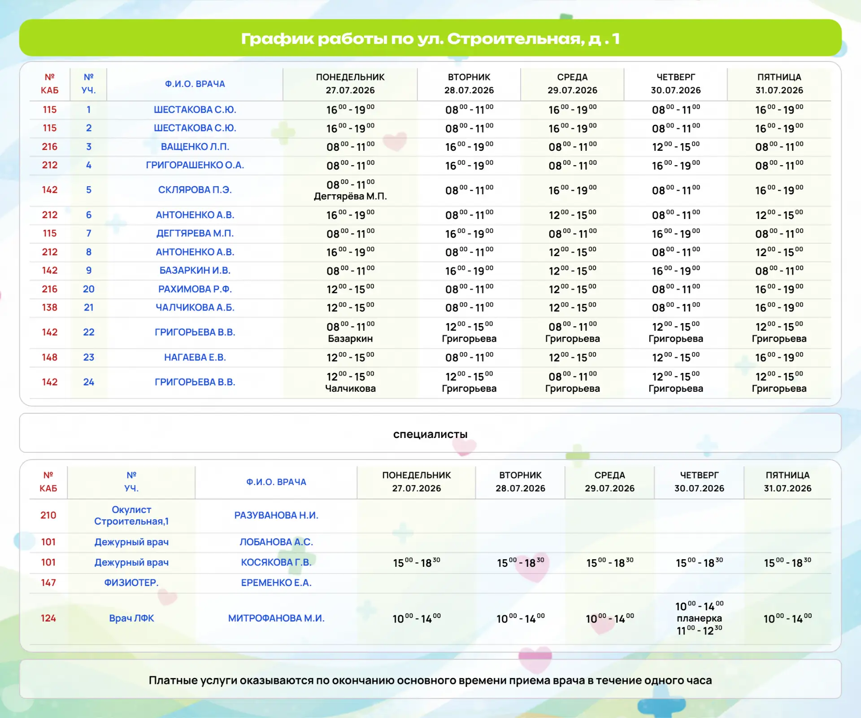Click "Ф.И.О. ВРАЧА" header in the specialists table
Viewport: 861px width, 718px height.
[276, 482]
